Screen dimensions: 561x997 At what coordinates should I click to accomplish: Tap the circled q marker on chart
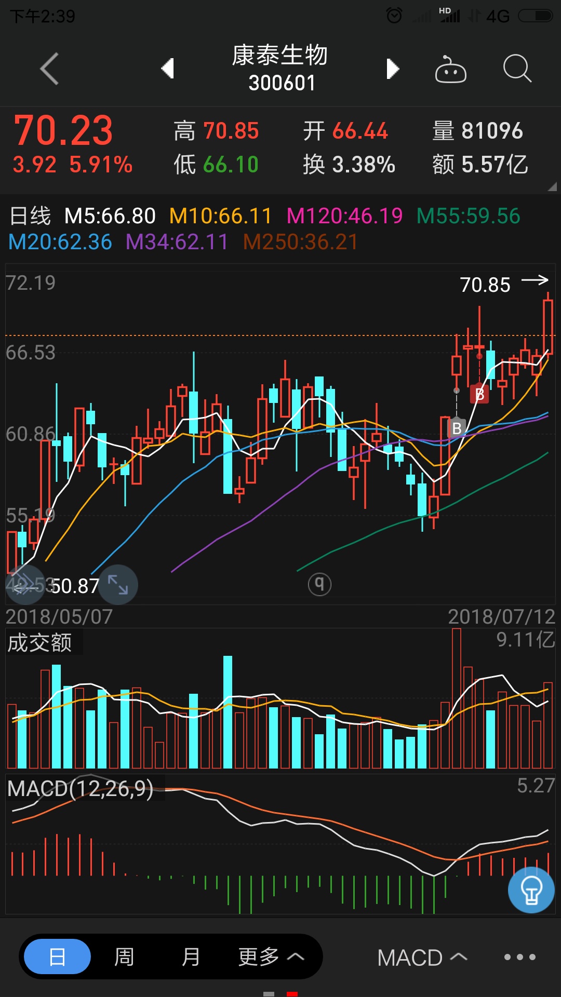tap(319, 584)
